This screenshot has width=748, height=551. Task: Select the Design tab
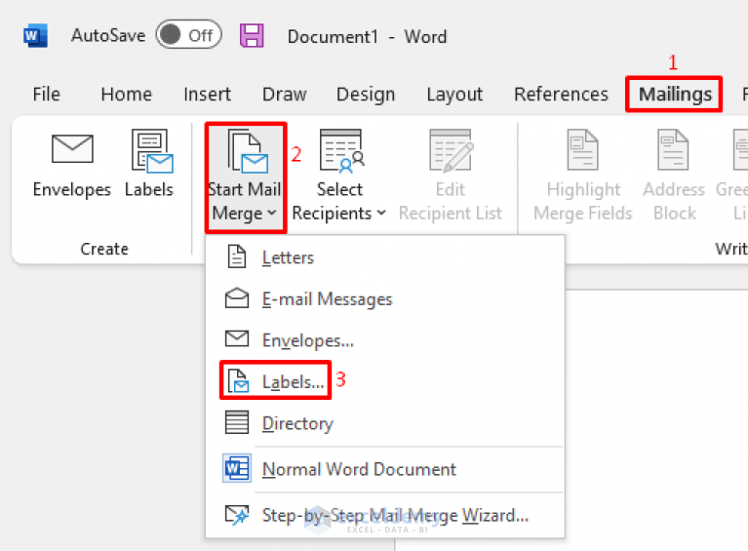pos(366,94)
